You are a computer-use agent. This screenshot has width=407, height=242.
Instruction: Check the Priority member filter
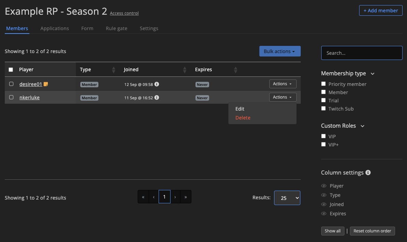[323, 84]
